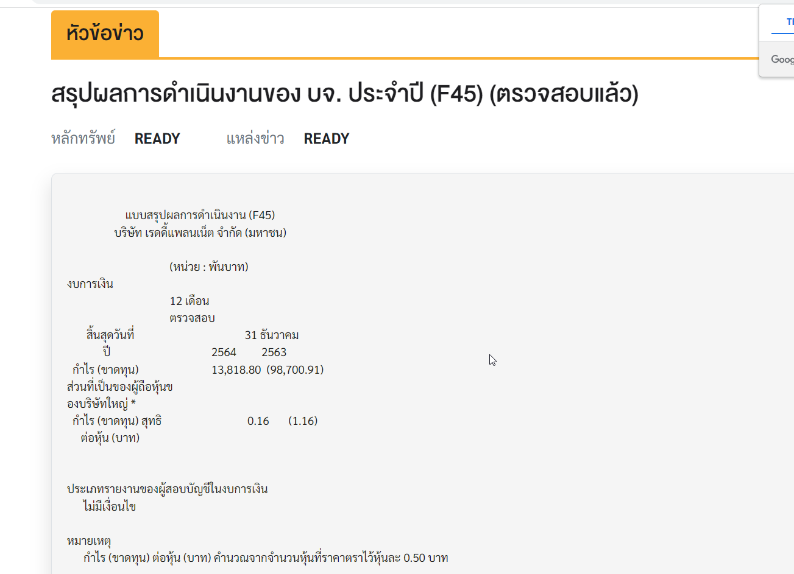The height and width of the screenshot is (574, 794).
Task: Click the line แบบสรุปผลการดำเนินงาน (F45)
Action: (200, 215)
